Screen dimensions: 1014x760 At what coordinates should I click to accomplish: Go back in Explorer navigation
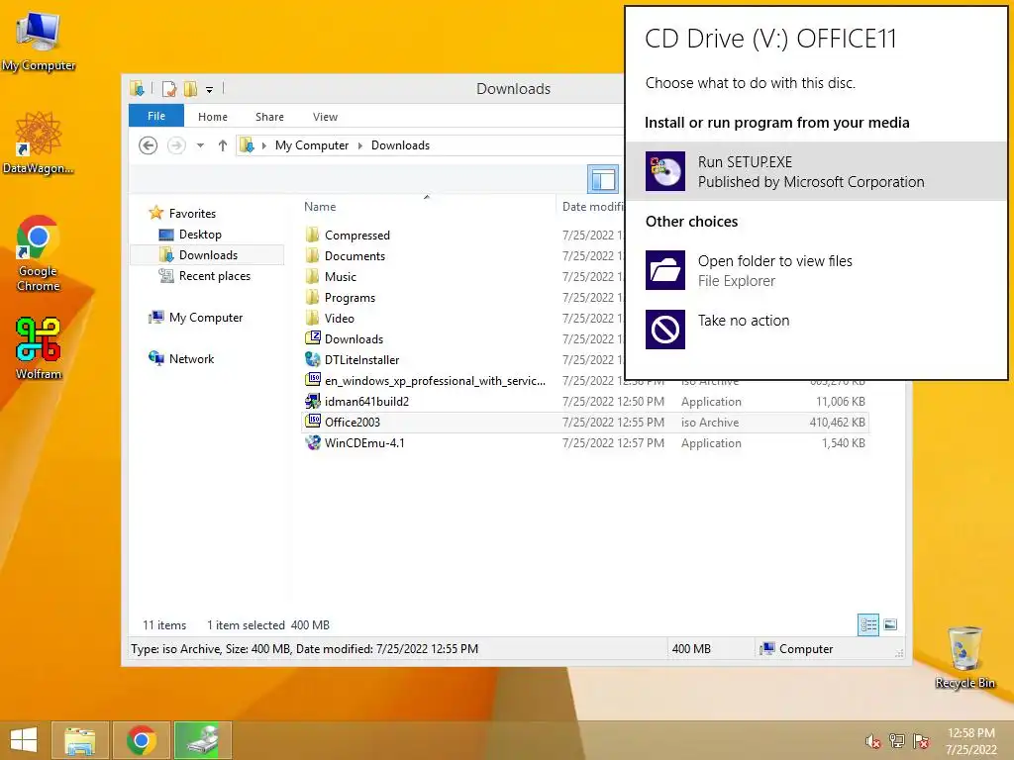pyautogui.click(x=149, y=145)
